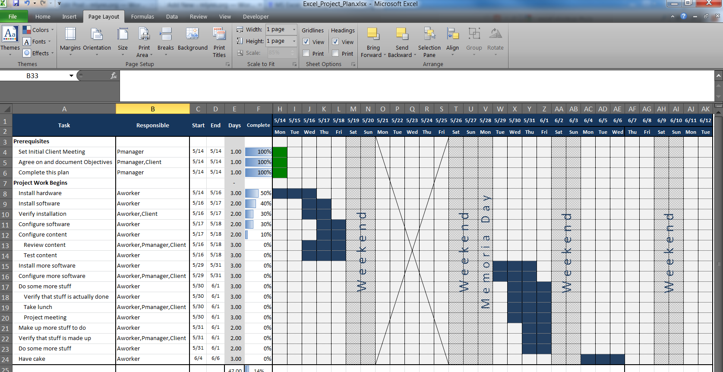The width and height of the screenshot is (723, 372).
Task: Select the column B header
Action: 152,109
